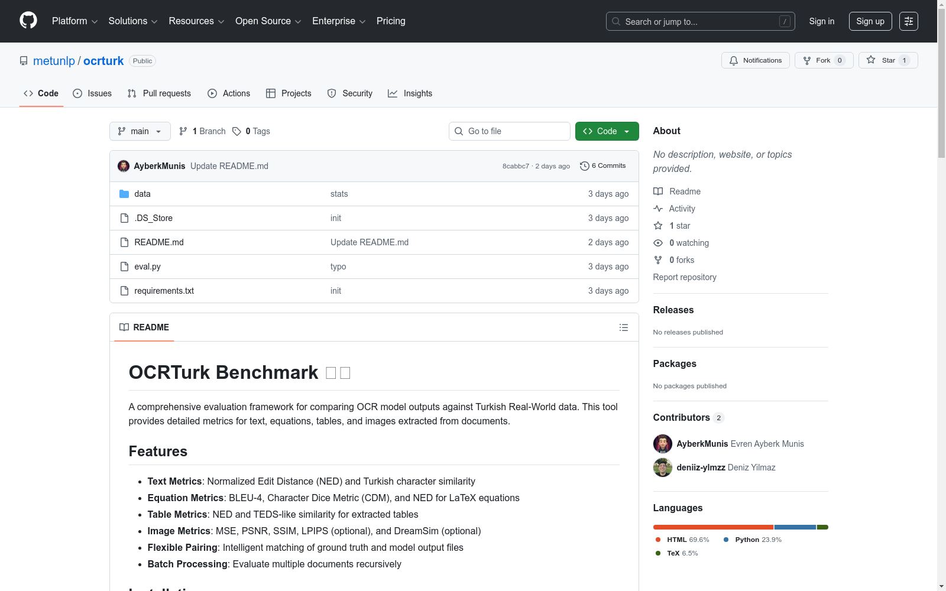Select the Code tab

(x=41, y=93)
